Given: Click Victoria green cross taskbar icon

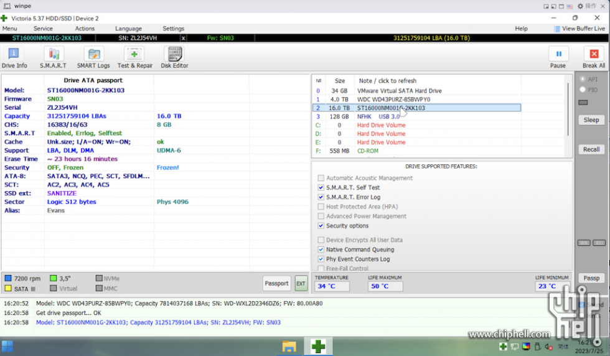Looking at the screenshot, I should 318,346.
